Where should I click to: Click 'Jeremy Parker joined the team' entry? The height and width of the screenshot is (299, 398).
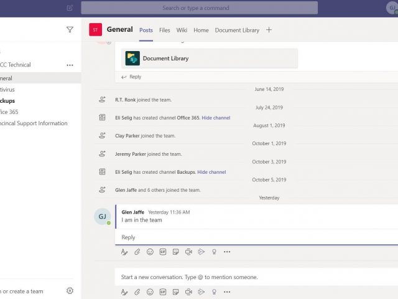point(148,154)
